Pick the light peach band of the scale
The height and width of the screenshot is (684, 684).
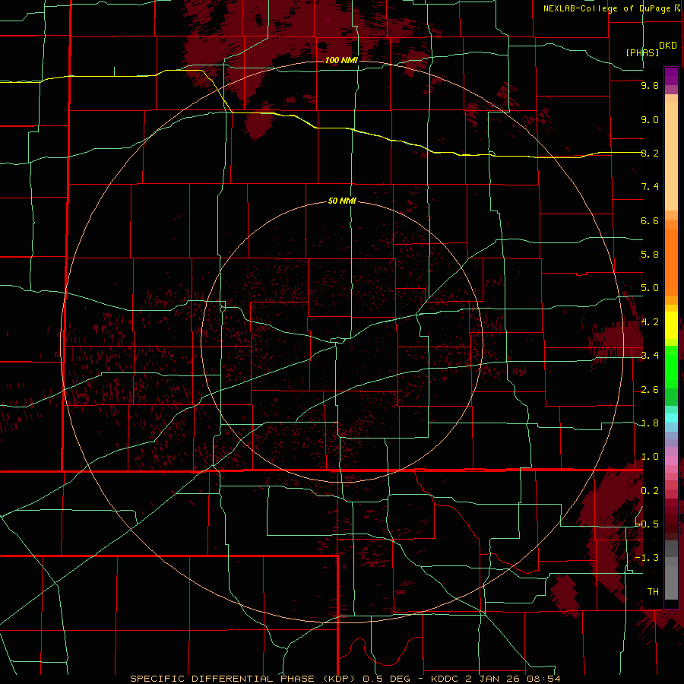(x=671, y=156)
